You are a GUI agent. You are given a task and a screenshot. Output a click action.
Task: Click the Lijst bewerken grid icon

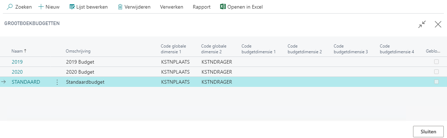(72, 7)
